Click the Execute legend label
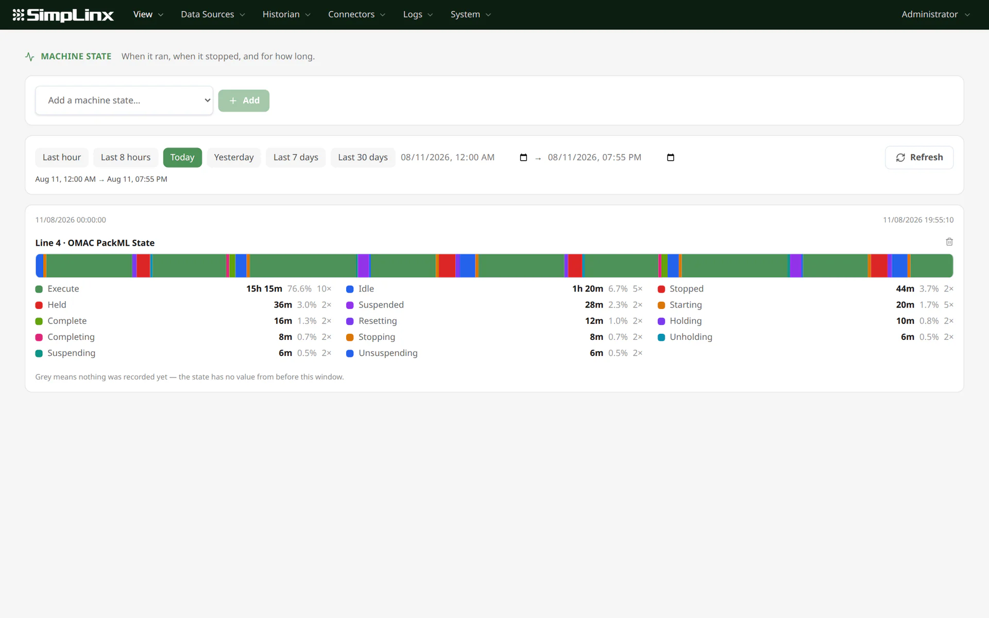Screen dimensions: 989x618 [x=63, y=289]
